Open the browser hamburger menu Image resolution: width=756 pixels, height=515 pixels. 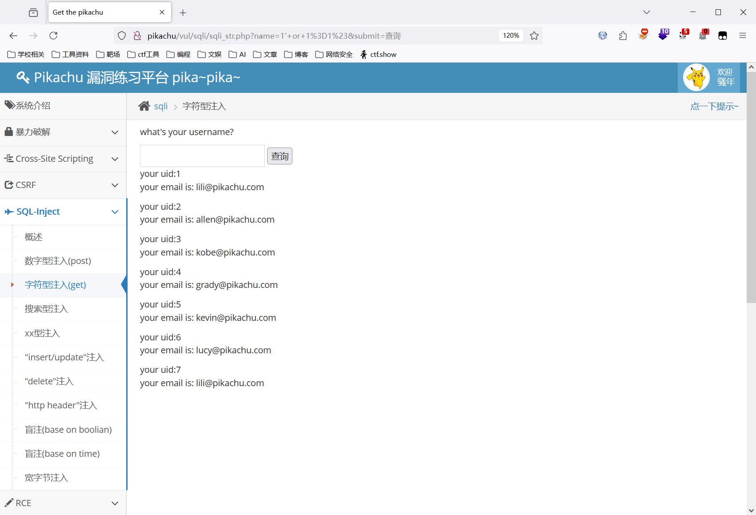pyautogui.click(x=743, y=36)
